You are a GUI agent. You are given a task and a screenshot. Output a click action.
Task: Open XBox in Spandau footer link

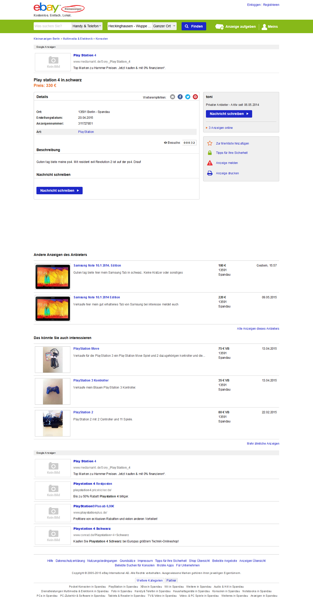pos(151,587)
